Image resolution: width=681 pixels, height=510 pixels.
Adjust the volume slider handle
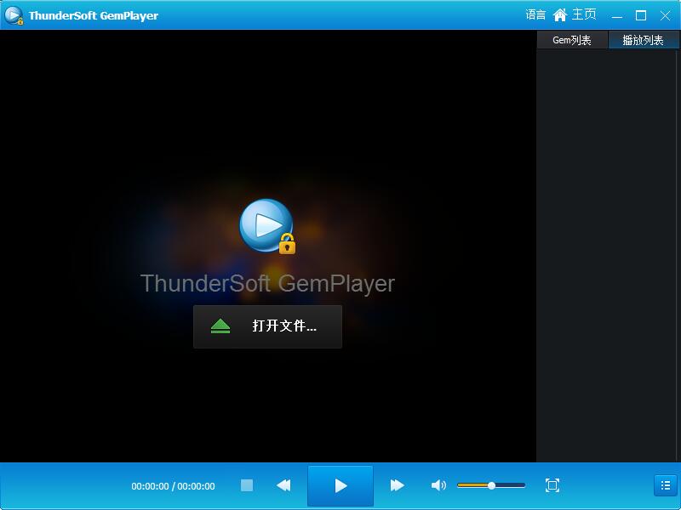(492, 485)
